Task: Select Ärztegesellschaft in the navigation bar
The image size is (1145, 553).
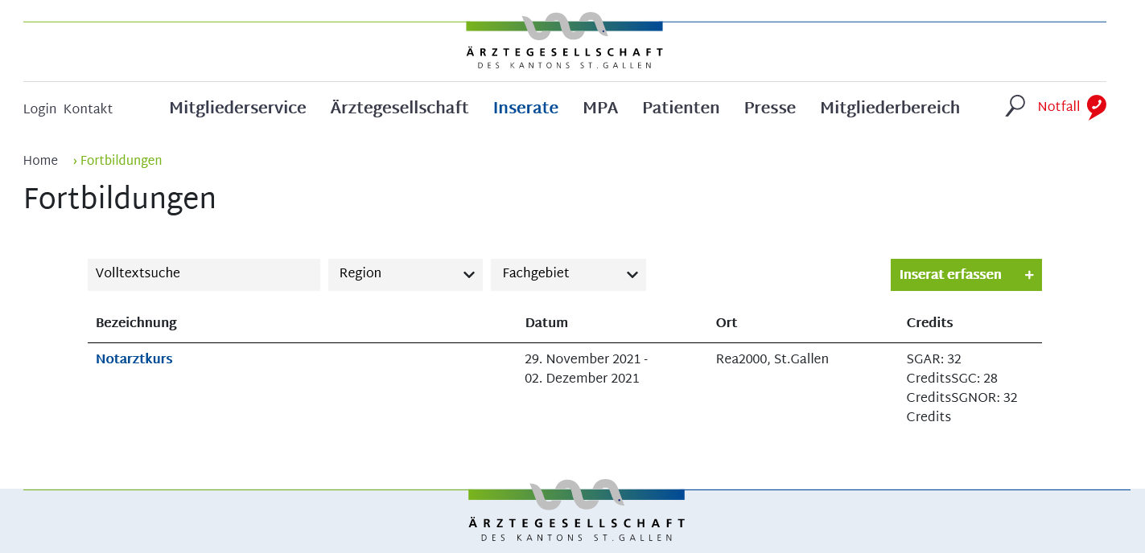Action: [x=399, y=108]
